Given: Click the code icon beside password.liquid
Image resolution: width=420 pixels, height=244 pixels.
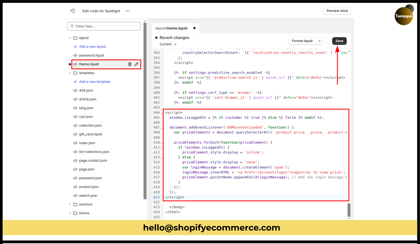Looking at the screenshot, I should pos(75,55).
